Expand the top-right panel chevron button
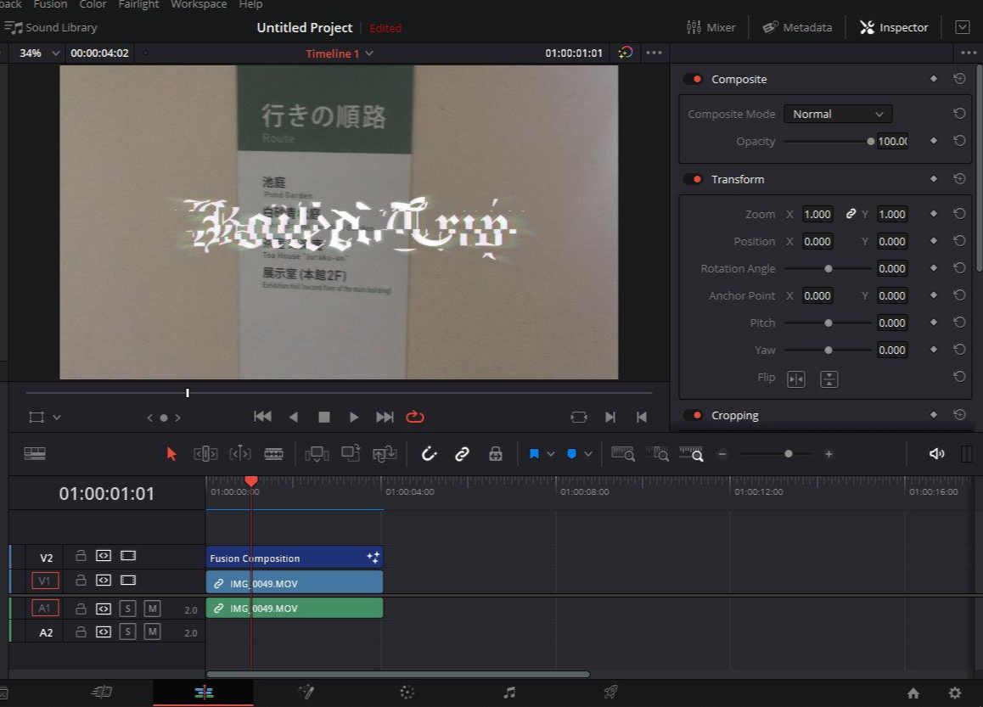 963,27
